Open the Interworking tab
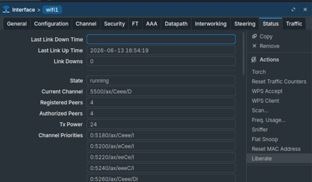Image resolution: width=312 pixels, height=182 pixels. click(x=211, y=24)
